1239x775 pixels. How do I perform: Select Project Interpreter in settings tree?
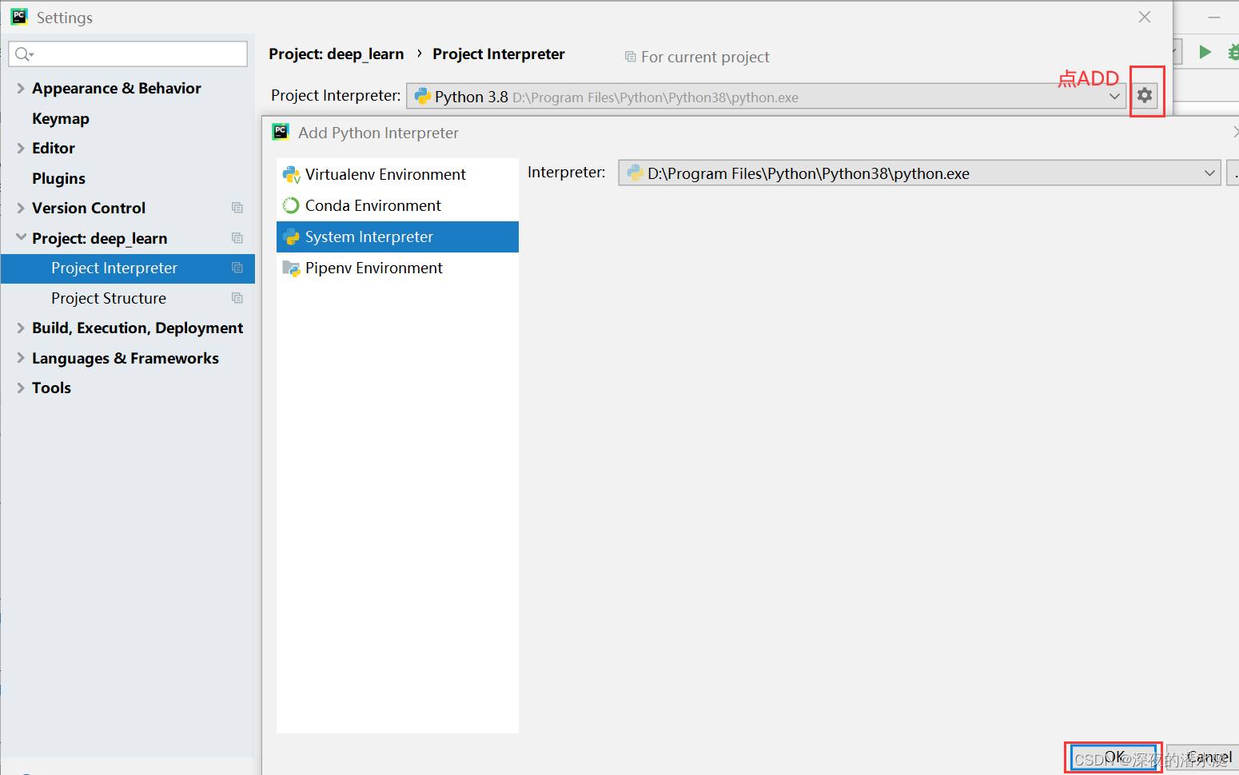point(128,268)
